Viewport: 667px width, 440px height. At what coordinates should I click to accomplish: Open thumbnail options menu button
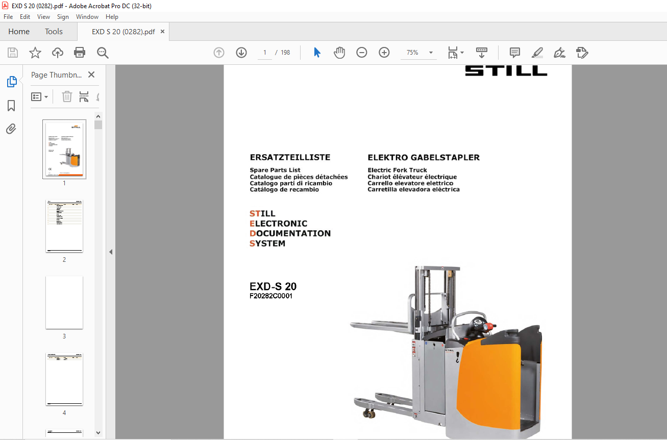pyautogui.click(x=40, y=96)
